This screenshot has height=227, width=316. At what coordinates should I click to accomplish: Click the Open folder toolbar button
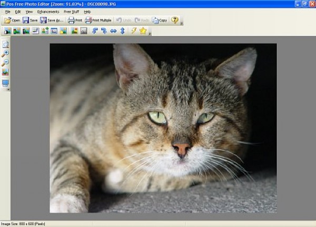[12, 20]
